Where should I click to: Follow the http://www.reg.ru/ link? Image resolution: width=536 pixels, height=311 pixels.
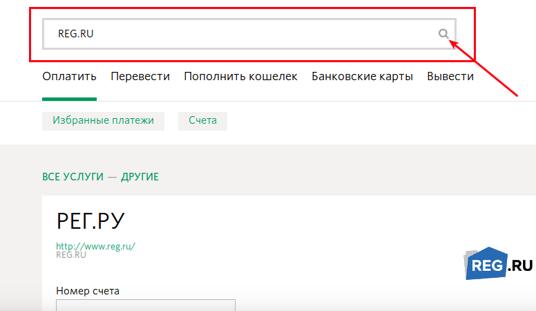(x=96, y=246)
